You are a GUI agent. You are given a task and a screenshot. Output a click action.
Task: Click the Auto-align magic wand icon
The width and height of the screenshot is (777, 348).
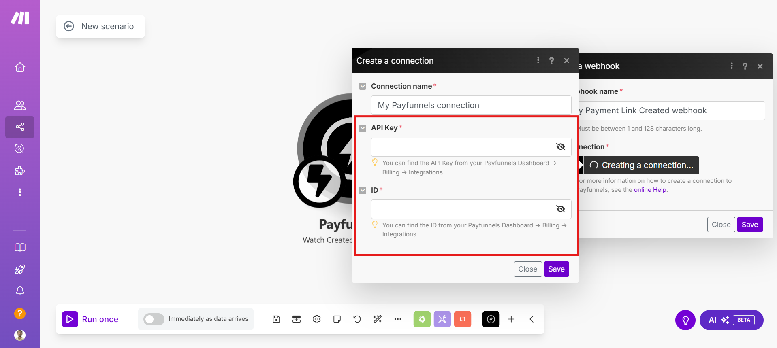pyautogui.click(x=378, y=319)
